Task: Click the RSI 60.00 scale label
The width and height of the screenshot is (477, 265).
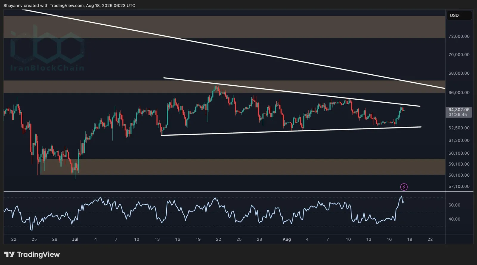Action: 454,205
